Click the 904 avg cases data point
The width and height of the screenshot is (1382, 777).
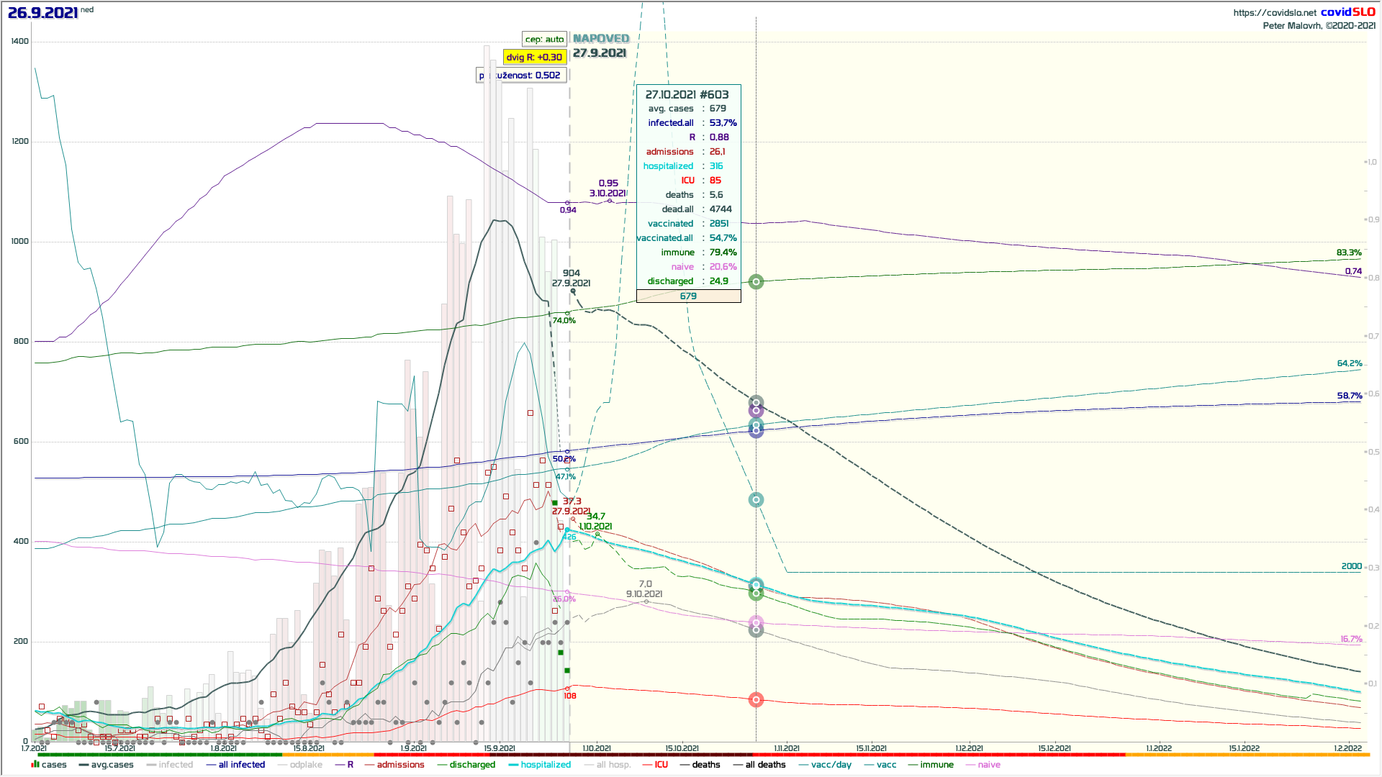tap(573, 291)
